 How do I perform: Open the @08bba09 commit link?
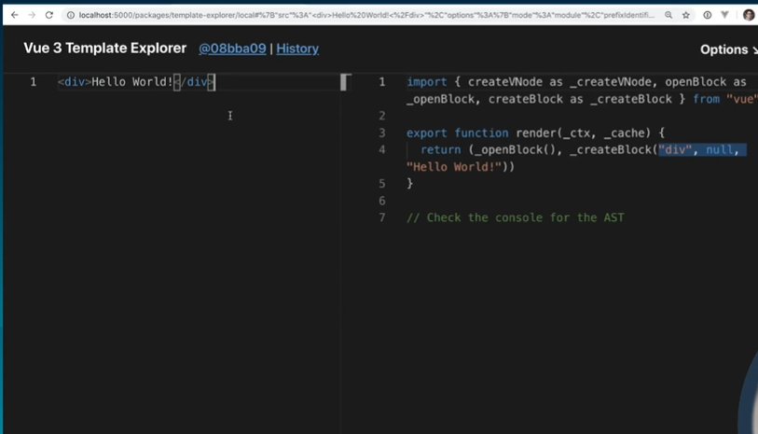coord(232,49)
